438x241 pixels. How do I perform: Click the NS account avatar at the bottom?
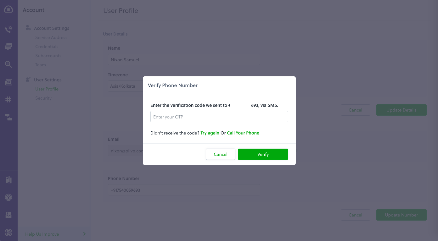pyautogui.click(x=9, y=233)
